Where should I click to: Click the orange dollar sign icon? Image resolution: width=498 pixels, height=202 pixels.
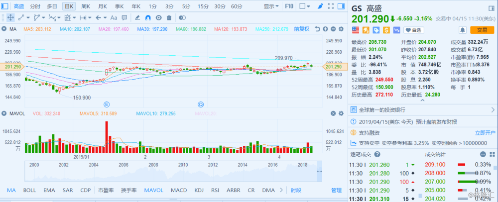pyautogui.click(x=386, y=30)
